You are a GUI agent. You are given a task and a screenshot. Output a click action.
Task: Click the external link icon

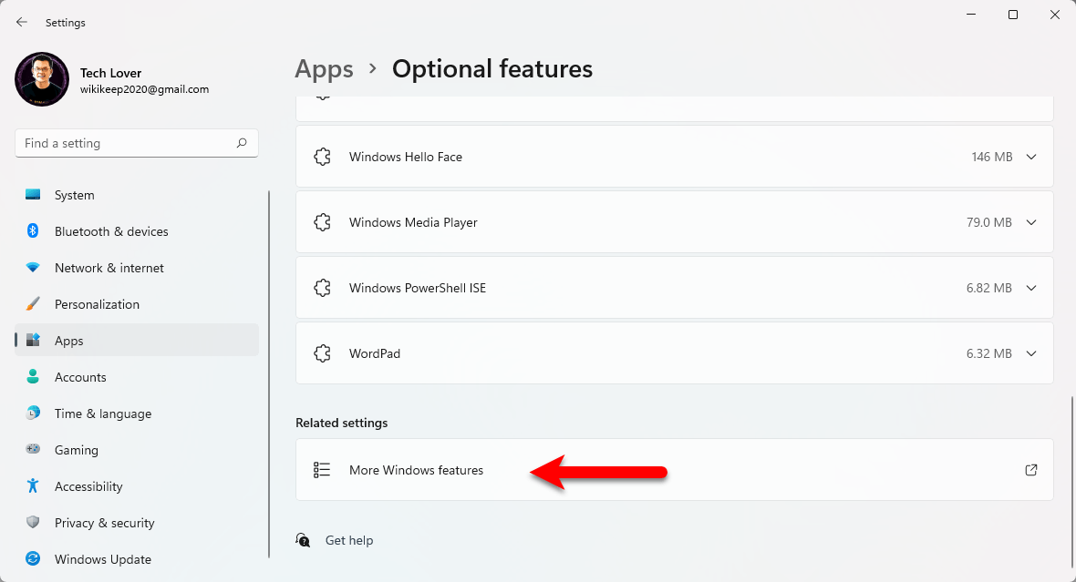[x=1030, y=470]
